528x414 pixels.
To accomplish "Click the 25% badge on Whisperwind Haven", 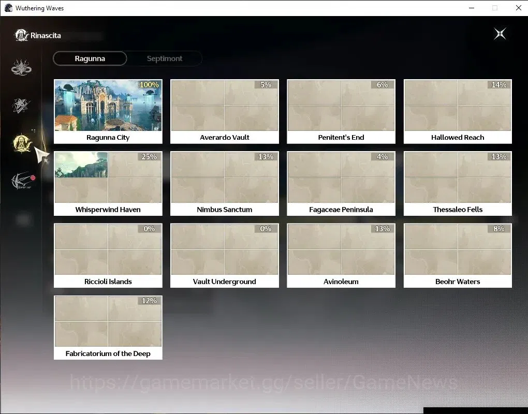I will [149, 156].
